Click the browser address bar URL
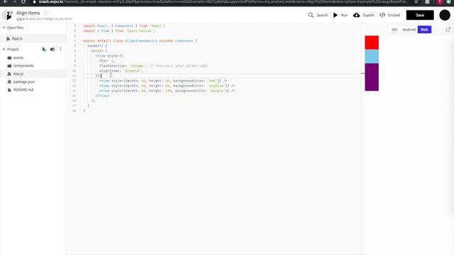The width and height of the screenshot is (454, 255). [223, 2]
